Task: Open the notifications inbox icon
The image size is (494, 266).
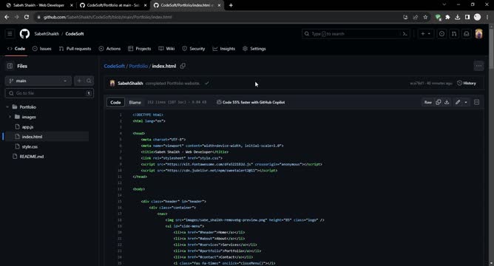Action: tap(467, 34)
